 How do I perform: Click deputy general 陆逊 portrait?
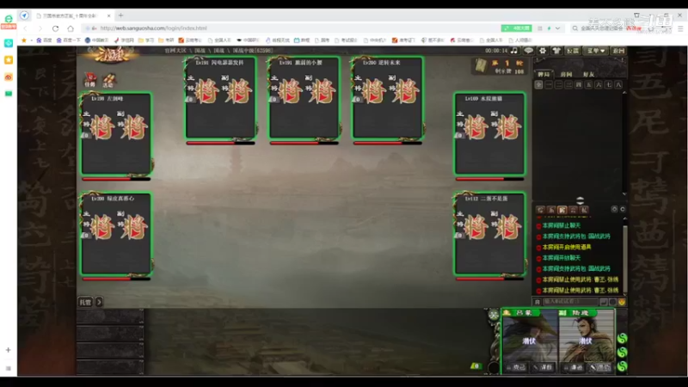[x=587, y=339]
